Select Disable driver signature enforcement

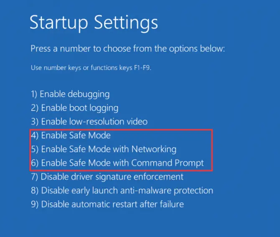tap(107, 177)
